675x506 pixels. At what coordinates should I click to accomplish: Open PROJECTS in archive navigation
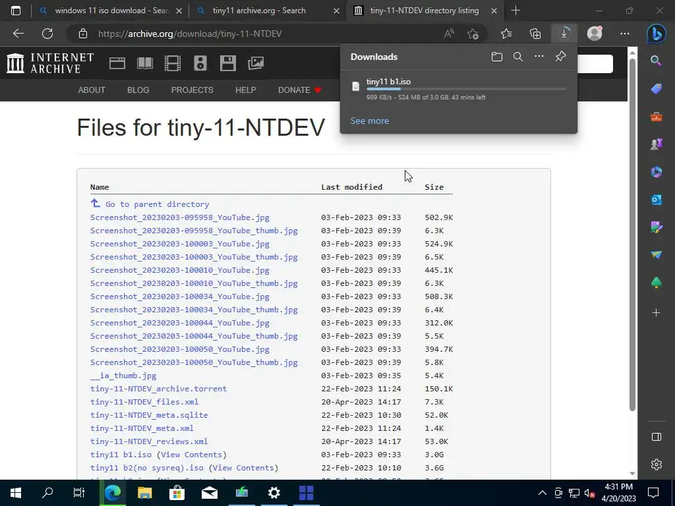pyautogui.click(x=192, y=90)
